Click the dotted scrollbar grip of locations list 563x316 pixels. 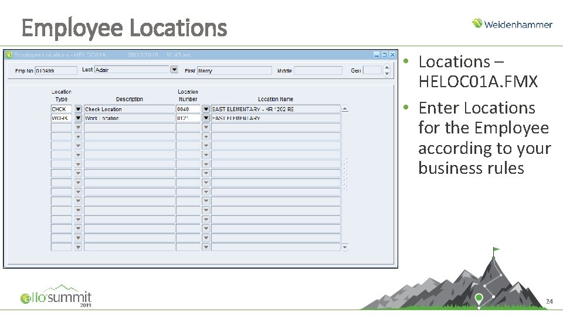(x=345, y=174)
